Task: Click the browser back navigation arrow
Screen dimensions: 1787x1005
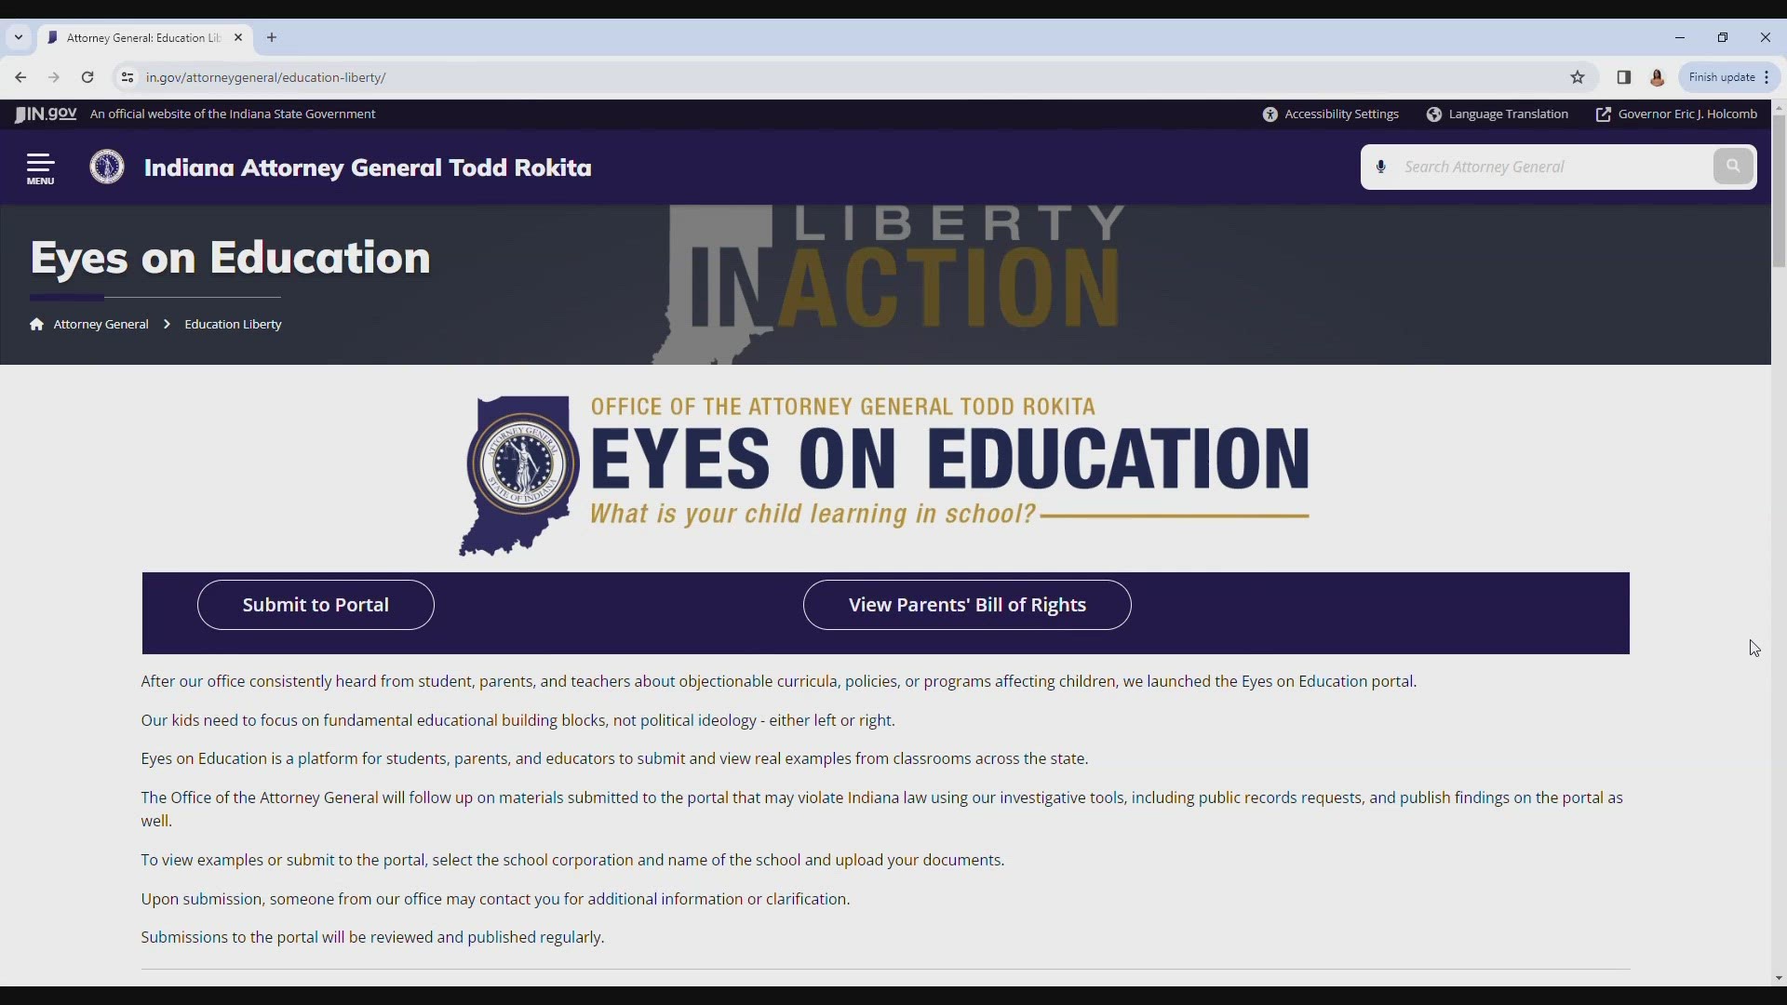Action: click(x=20, y=77)
